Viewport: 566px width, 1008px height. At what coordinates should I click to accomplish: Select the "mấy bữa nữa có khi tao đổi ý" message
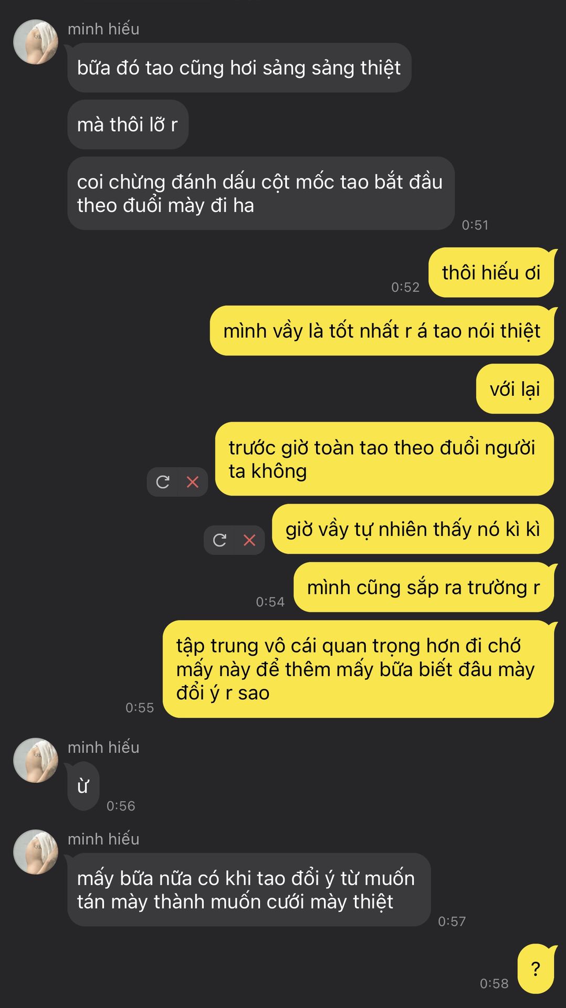click(x=249, y=890)
